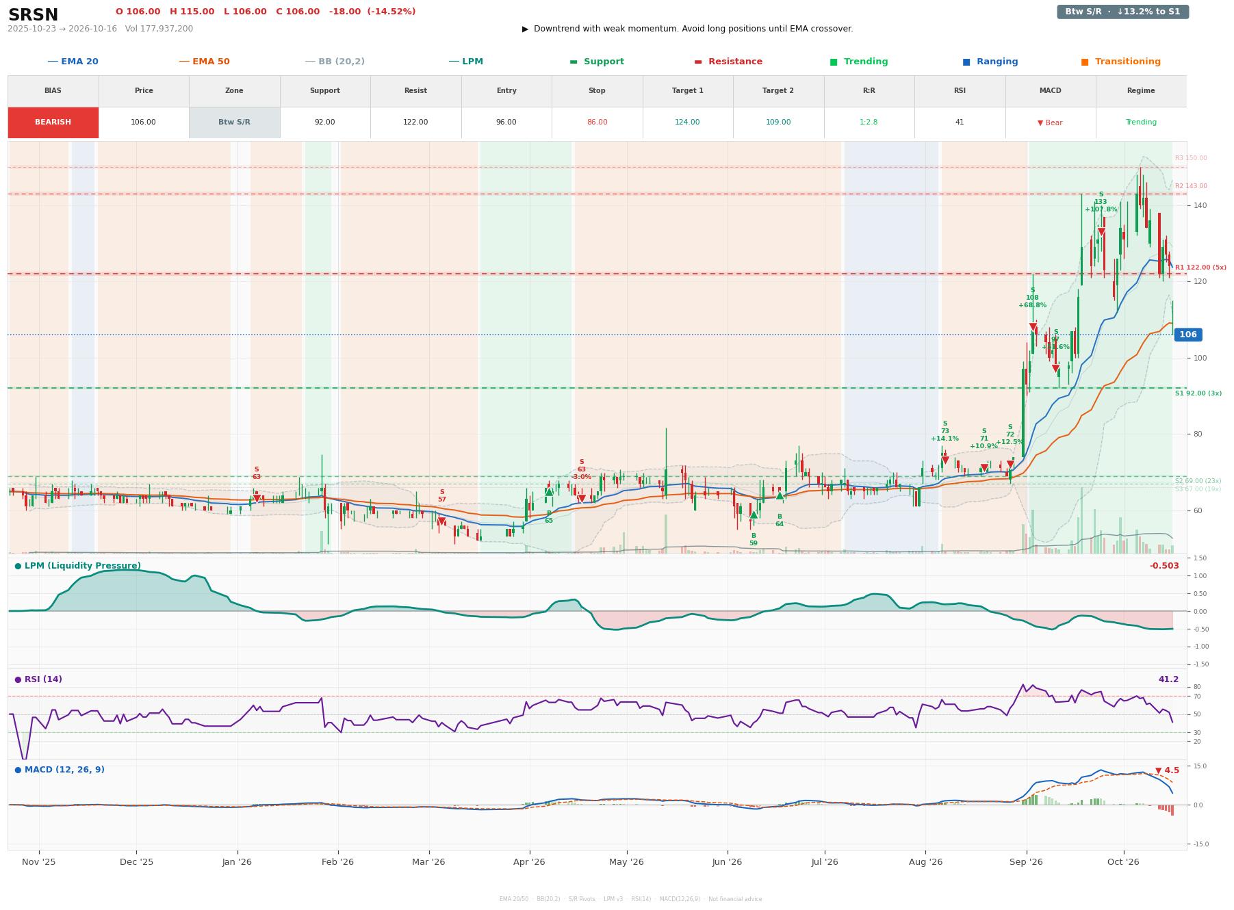Click the Target 1 value 124.00
This screenshot has width=1234, height=910.
687,122
